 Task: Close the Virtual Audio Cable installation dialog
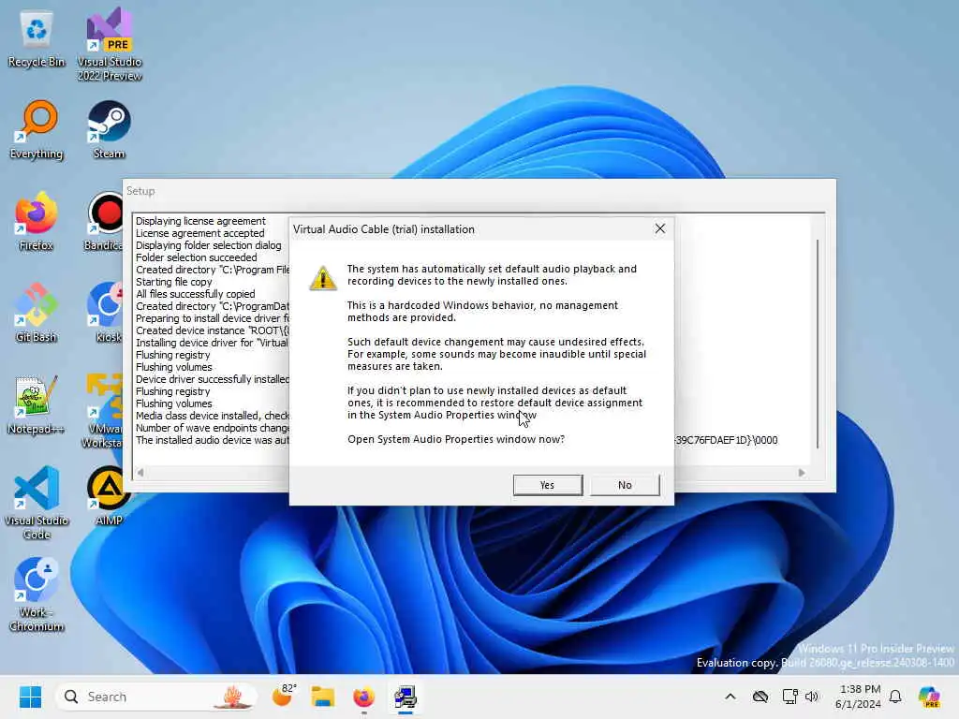660,228
